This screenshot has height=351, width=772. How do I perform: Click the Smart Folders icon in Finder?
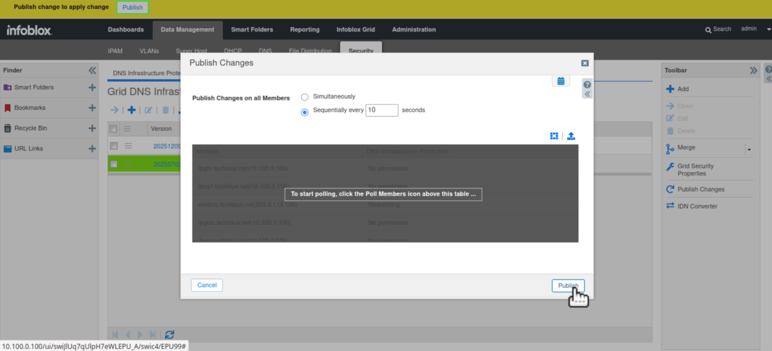(x=7, y=87)
